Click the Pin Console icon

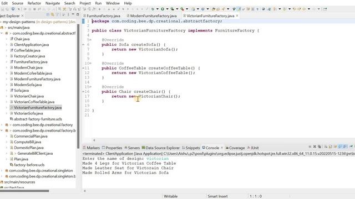351,146
